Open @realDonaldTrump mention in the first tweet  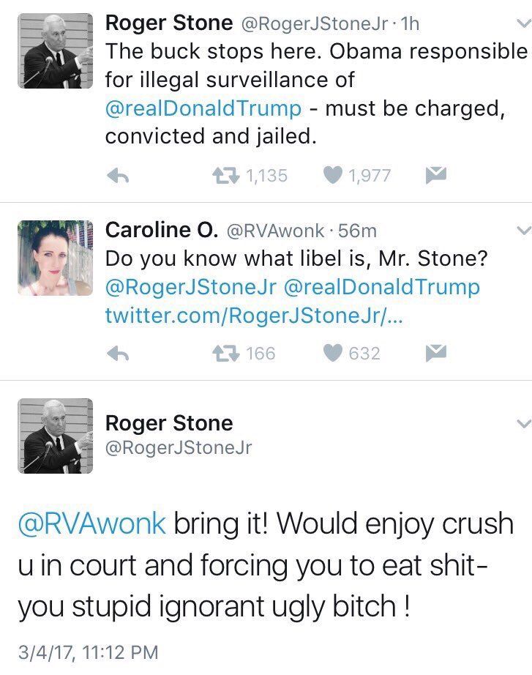tap(203, 108)
